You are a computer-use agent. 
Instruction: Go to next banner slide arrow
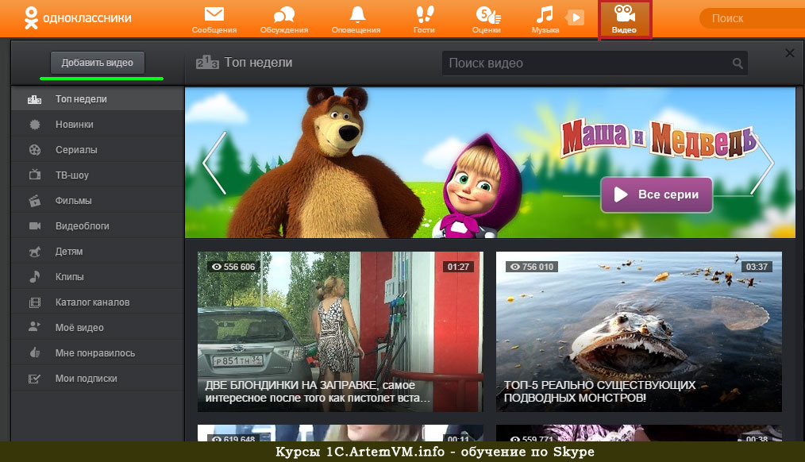(x=764, y=163)
